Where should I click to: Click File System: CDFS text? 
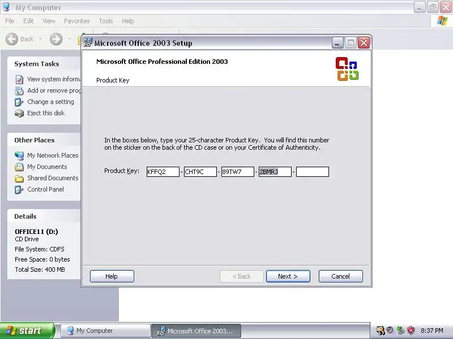click(40, 249)
